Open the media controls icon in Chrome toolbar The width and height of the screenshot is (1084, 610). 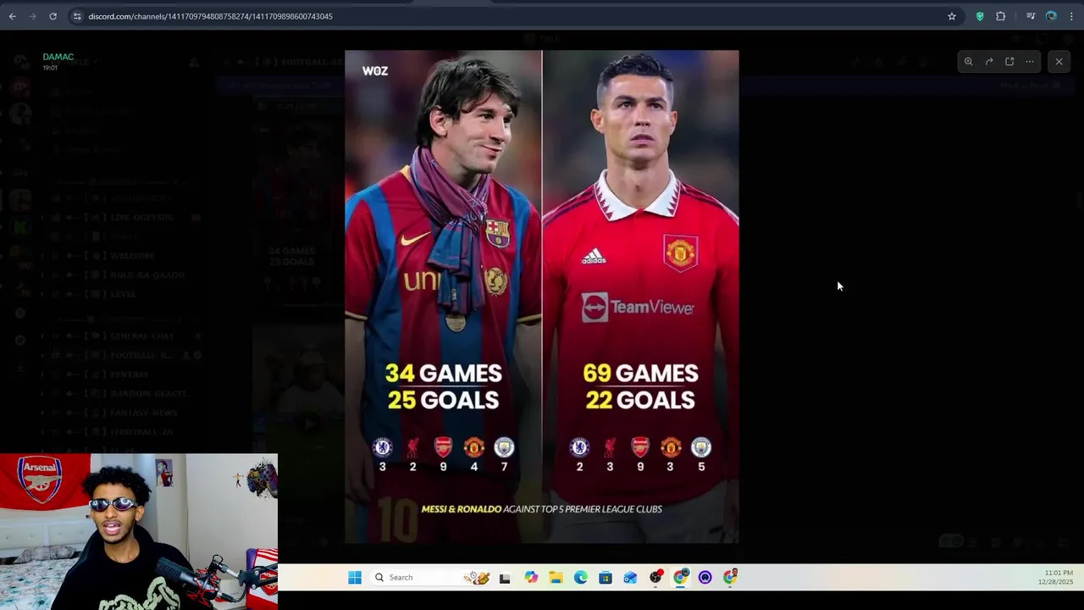click(1031, 16)
